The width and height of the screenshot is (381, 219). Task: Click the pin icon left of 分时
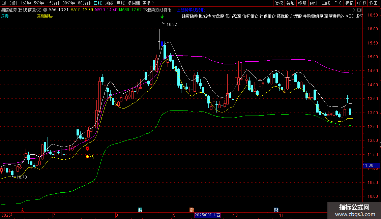[4, 3]
